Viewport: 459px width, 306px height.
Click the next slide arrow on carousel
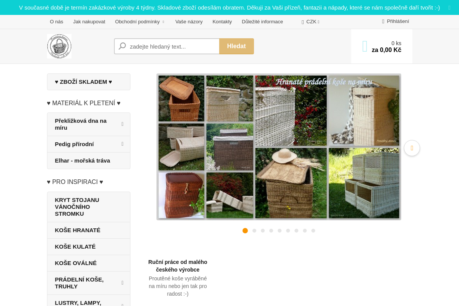click(412, 148)
